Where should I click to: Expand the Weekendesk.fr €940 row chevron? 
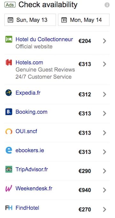click(104, 190)
